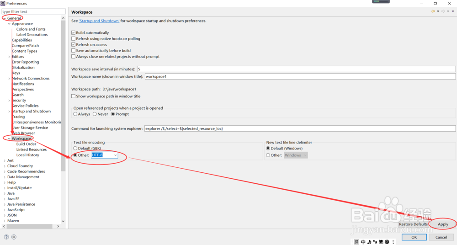Select Network Connections preference page
457x245 pixels.
click(31, 79)
